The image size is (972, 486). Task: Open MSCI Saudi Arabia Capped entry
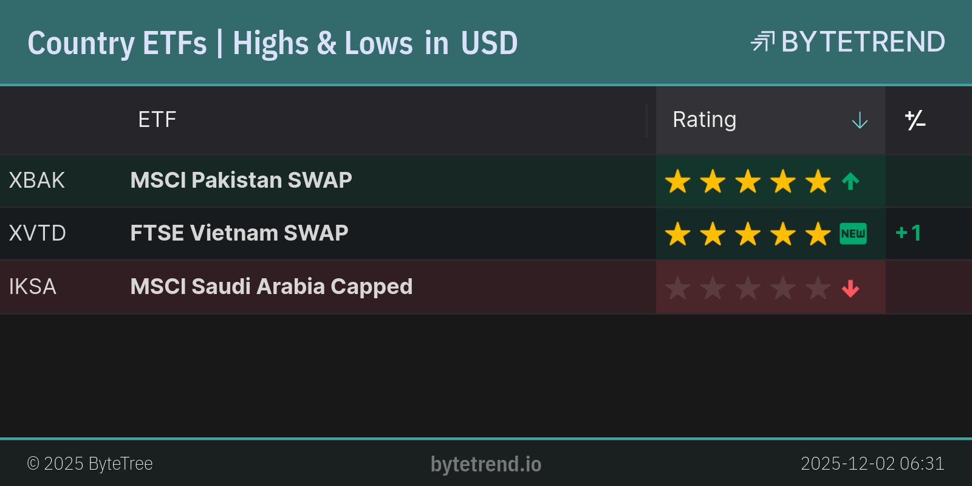click(271, 287)
